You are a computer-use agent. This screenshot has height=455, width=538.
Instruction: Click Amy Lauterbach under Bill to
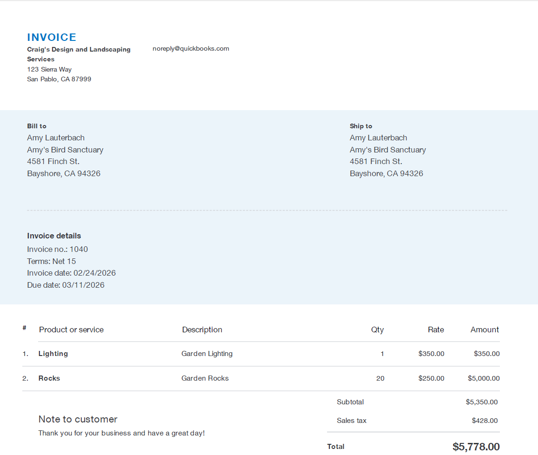56,138
